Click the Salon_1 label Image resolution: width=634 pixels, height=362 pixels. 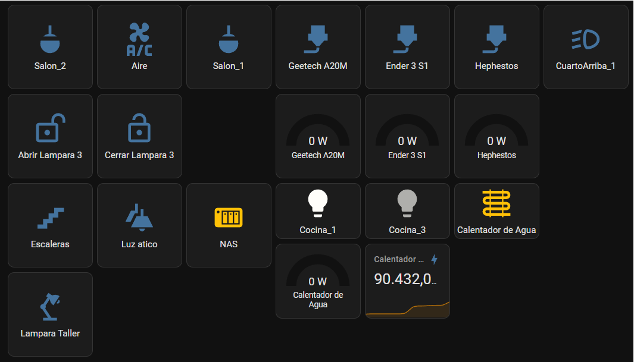229,66
